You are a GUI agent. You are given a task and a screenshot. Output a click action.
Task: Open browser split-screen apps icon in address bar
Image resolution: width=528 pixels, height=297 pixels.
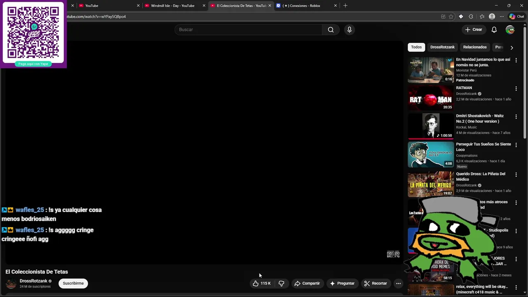(443, 16)
